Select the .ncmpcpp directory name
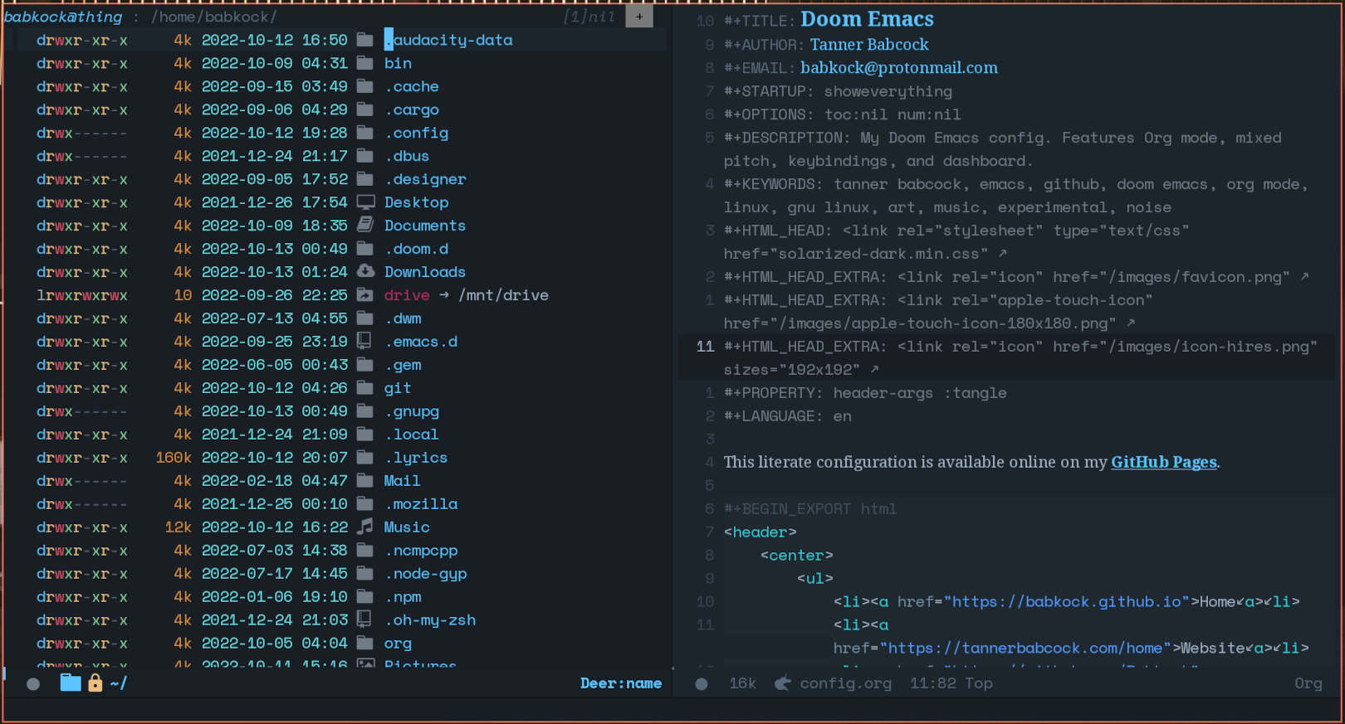The height and width of the screenshot is (724, 1345). 421,551
